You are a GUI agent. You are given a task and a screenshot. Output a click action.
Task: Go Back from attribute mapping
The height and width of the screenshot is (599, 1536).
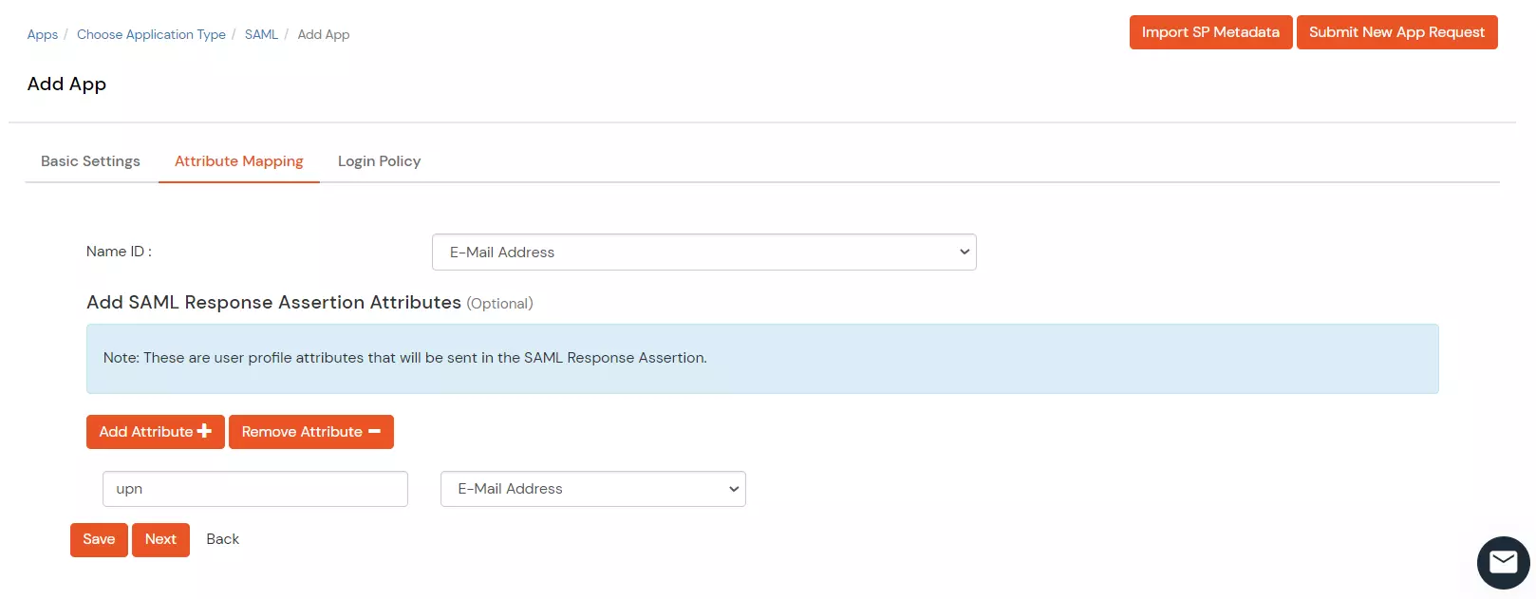[x=223, y=539]
